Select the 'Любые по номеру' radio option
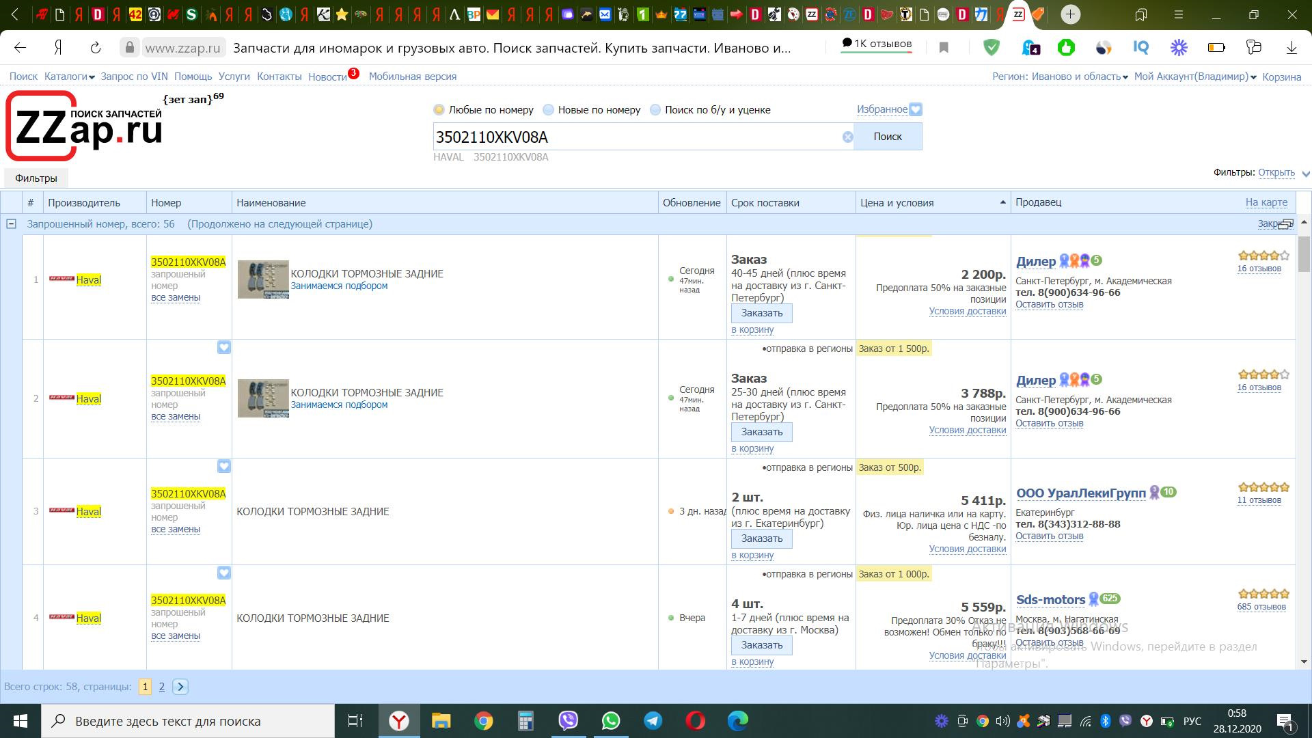The image size is (1312, 738). click(439, 109)
